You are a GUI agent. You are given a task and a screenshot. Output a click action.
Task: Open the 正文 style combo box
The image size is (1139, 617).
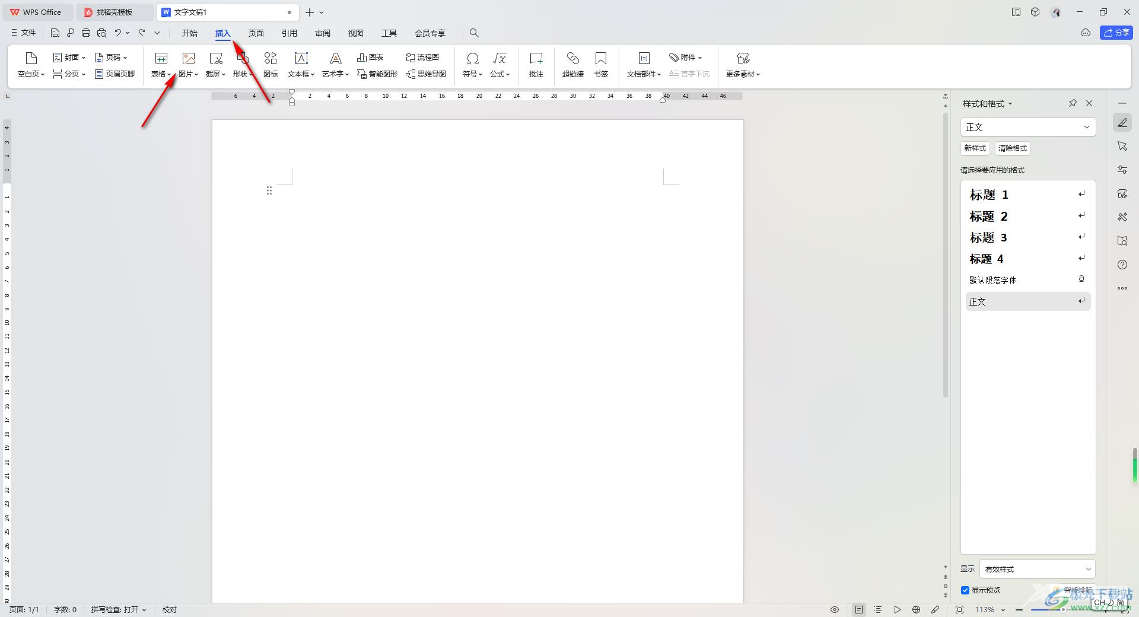1028,127
